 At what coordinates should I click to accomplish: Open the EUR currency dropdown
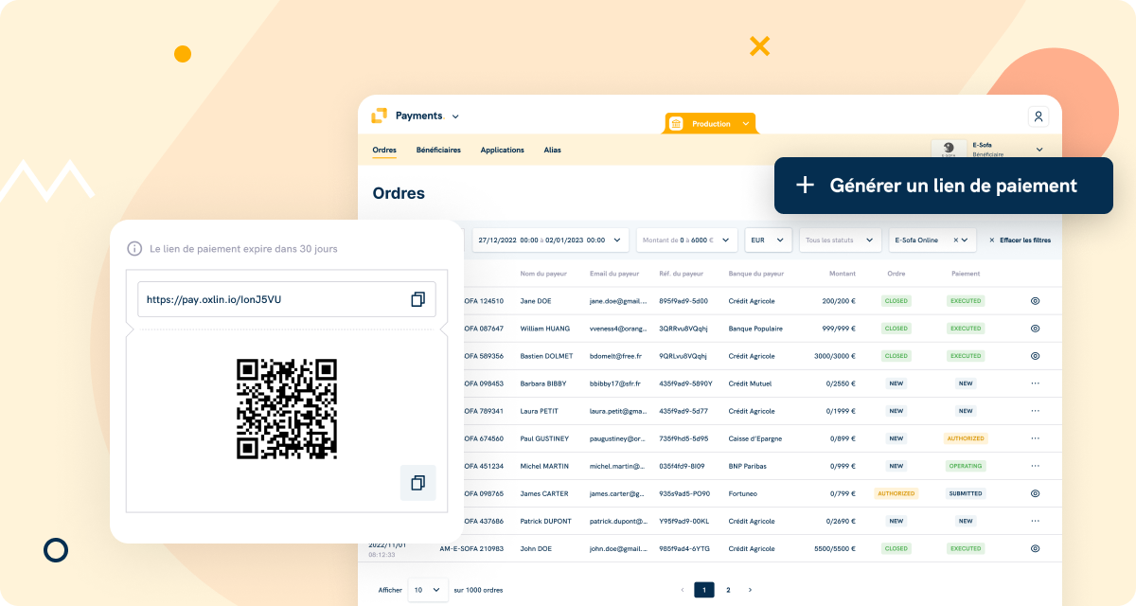(x=769, y=241)
